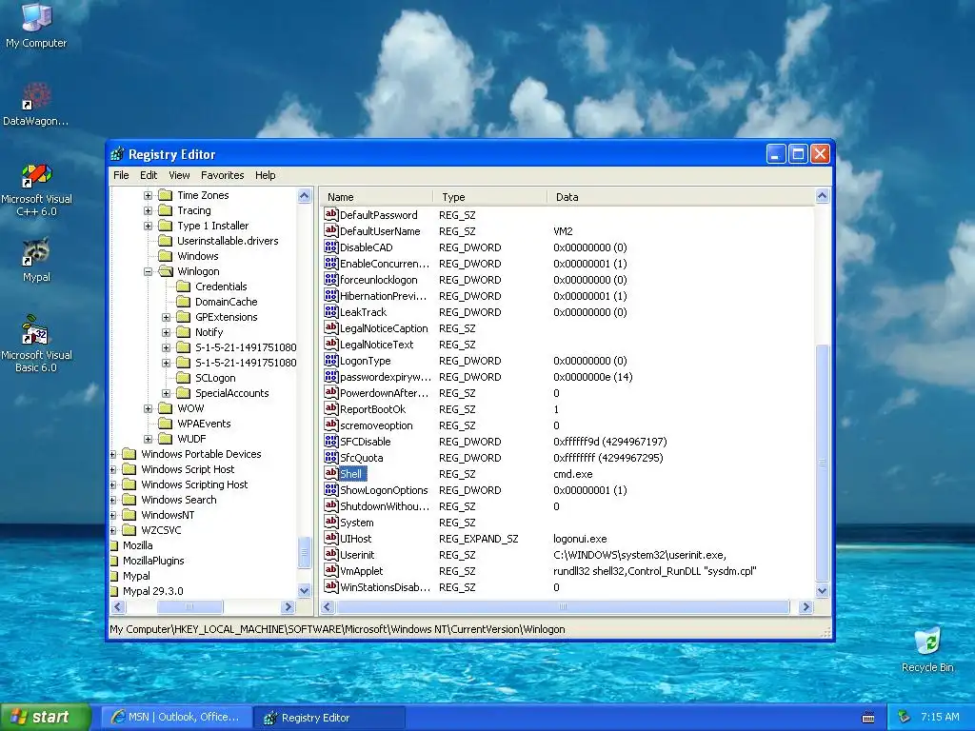Click the Mozilla folder icon in tree
Image resolution: width=975 pixels, height=731 pixels.
point(114,545)
